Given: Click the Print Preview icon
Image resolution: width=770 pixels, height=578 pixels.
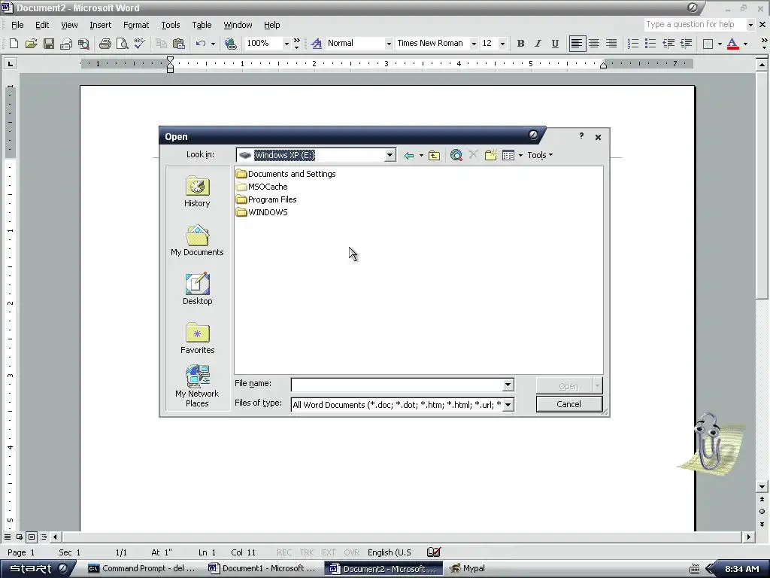Looking at the screenshot, I should click(x=122, y=44).
